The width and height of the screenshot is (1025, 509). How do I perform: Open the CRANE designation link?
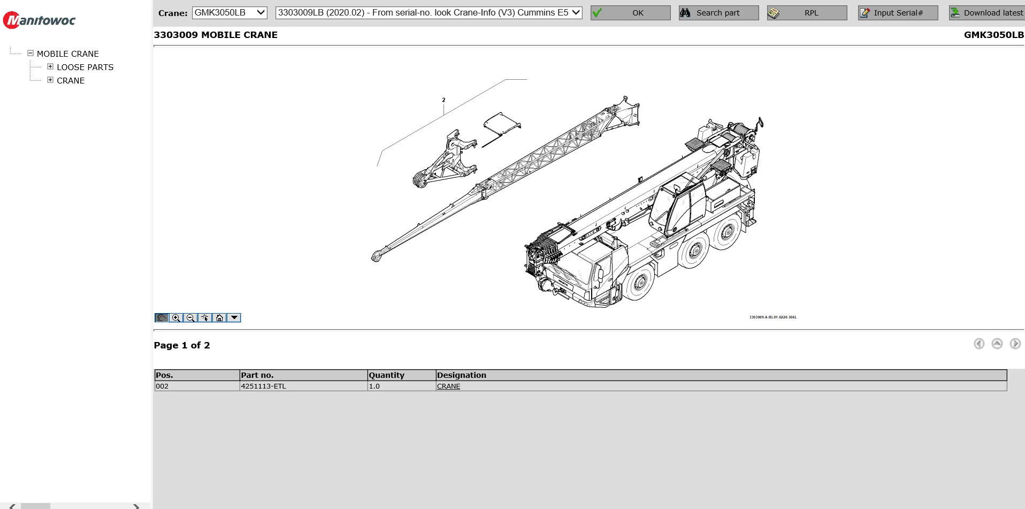[448, 386]
